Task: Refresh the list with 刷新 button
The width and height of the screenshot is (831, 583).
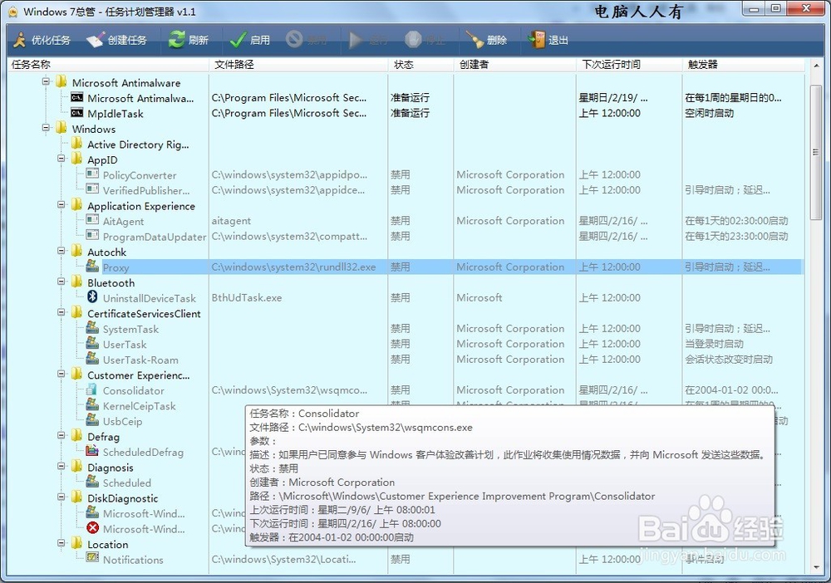Action: (188, 40)
